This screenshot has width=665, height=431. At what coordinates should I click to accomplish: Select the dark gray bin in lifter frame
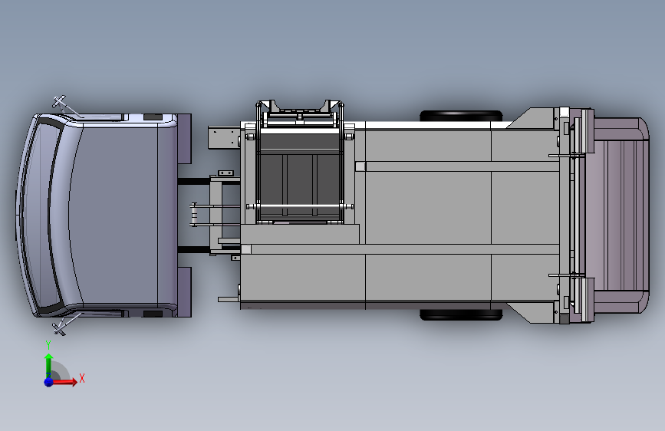click(299, 176)
